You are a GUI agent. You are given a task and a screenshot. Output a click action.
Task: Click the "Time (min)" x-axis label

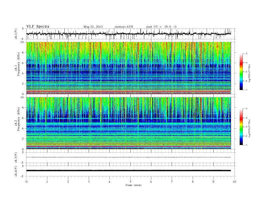[133, 185]
